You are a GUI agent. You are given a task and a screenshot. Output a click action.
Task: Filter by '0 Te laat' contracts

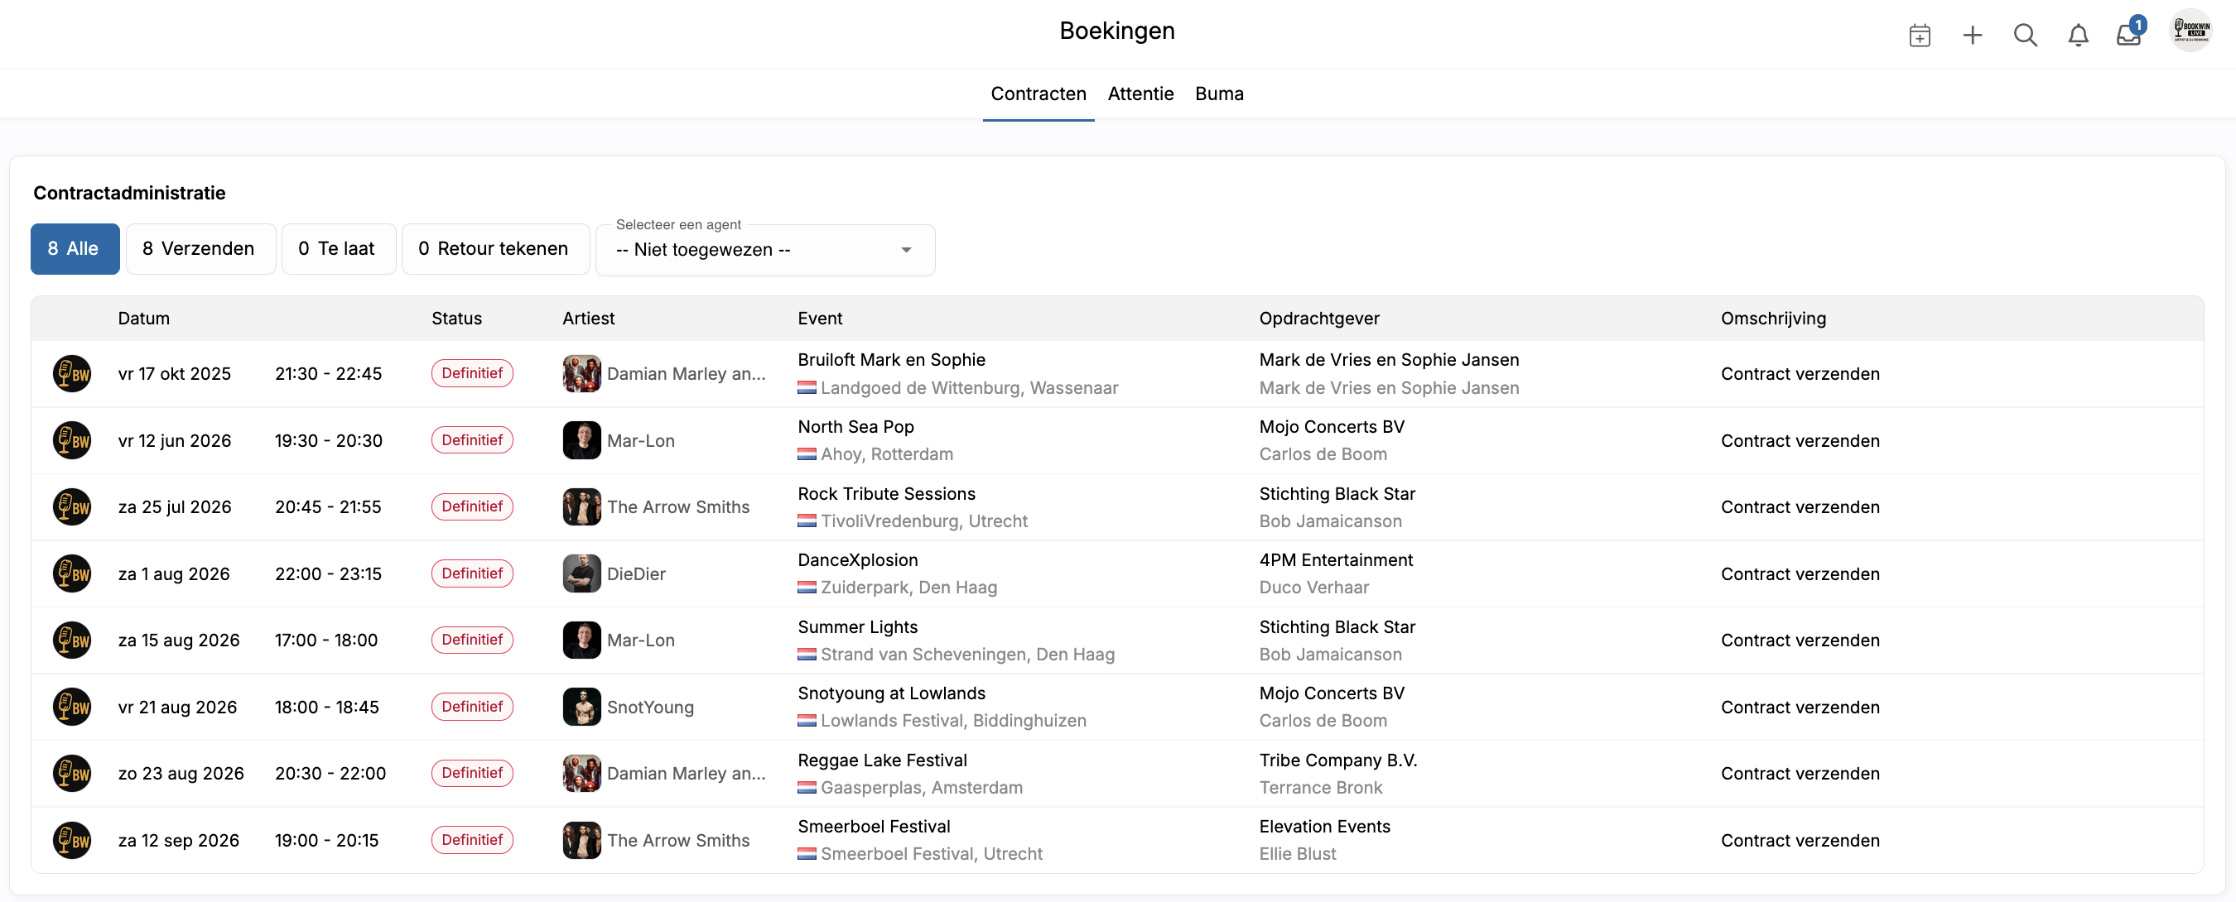(x=338, y=249)
